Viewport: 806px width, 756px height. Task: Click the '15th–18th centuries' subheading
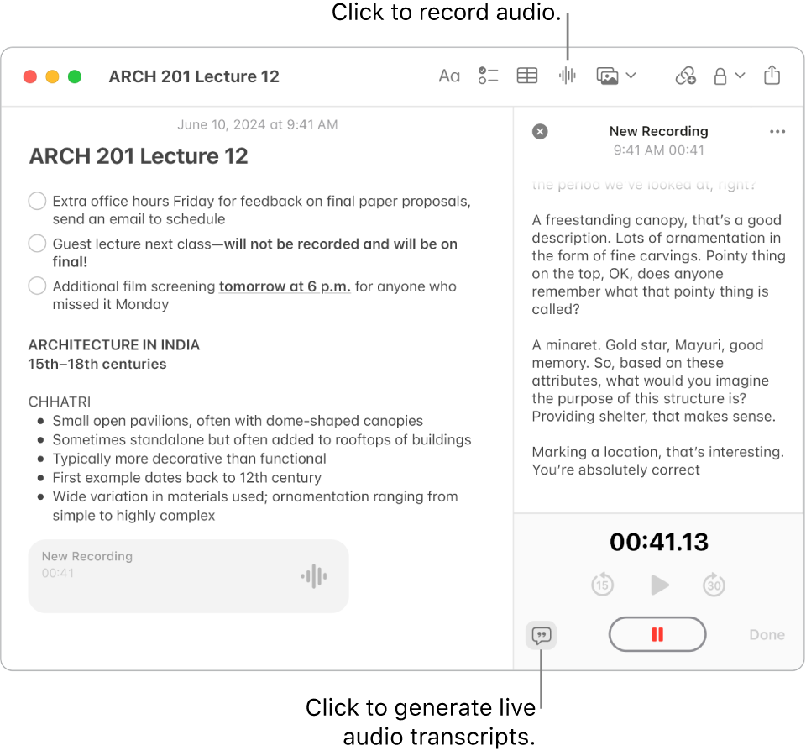(x=97, y=364)
